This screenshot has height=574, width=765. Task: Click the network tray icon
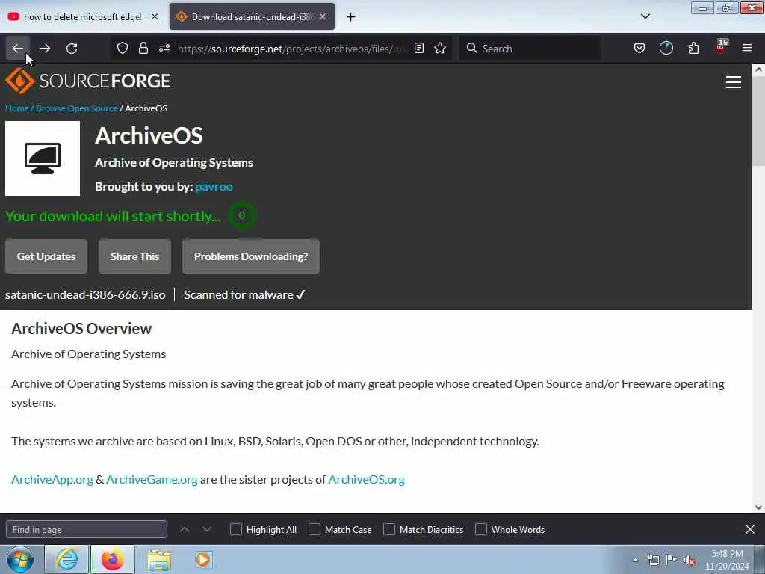(653, 560)
